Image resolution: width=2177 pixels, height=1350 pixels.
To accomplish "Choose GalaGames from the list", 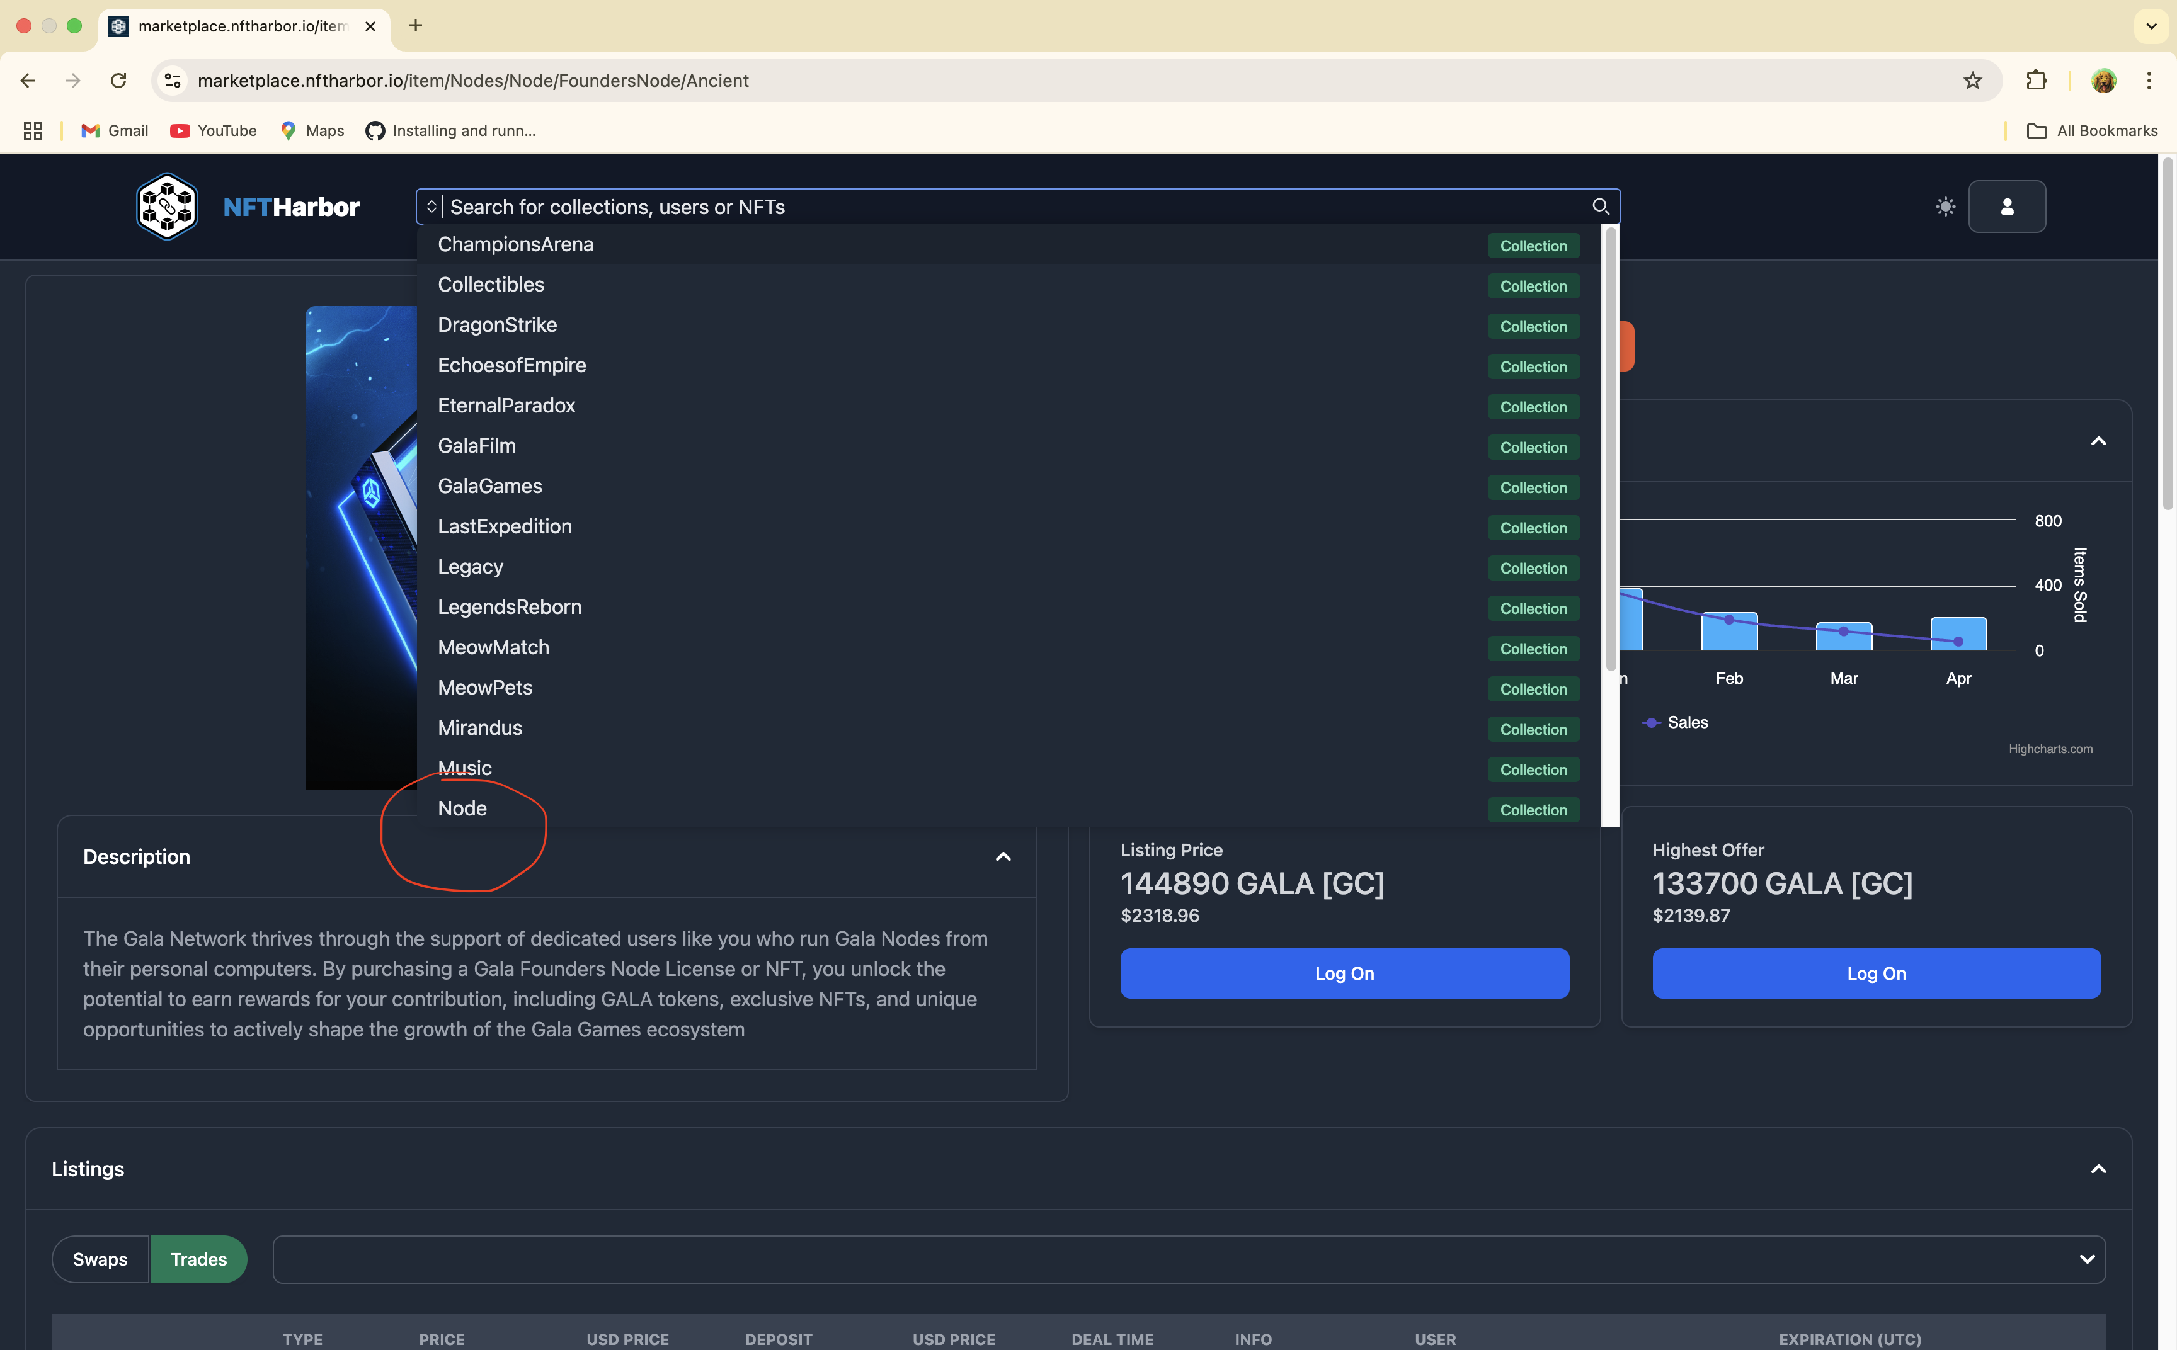I will (1009, 485).
